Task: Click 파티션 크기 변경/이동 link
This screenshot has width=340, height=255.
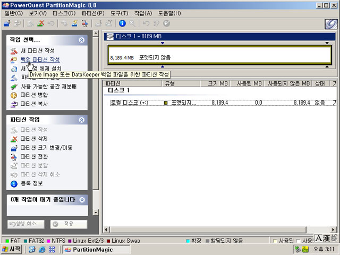Action: point(47,148)
